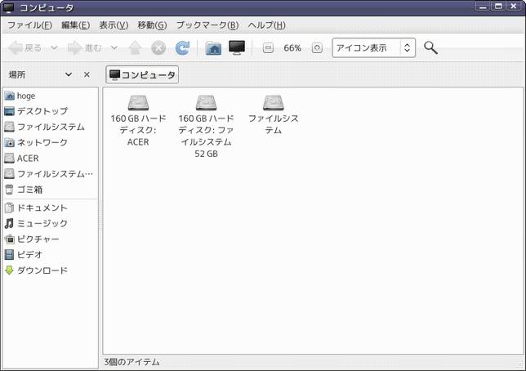The width and height of the screenshot is (526, 371).
Task: Open ピクチャー bookmark in the sidebar
Action: coord(51,239)
